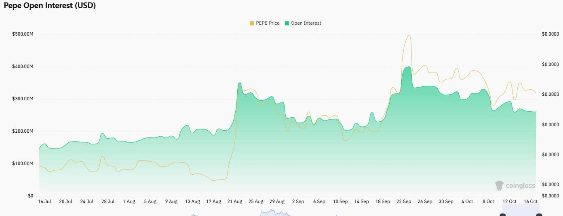This screenshot has width=563, height=216.
Task: Click the 26 Sep date label
Action: (425, 201)
